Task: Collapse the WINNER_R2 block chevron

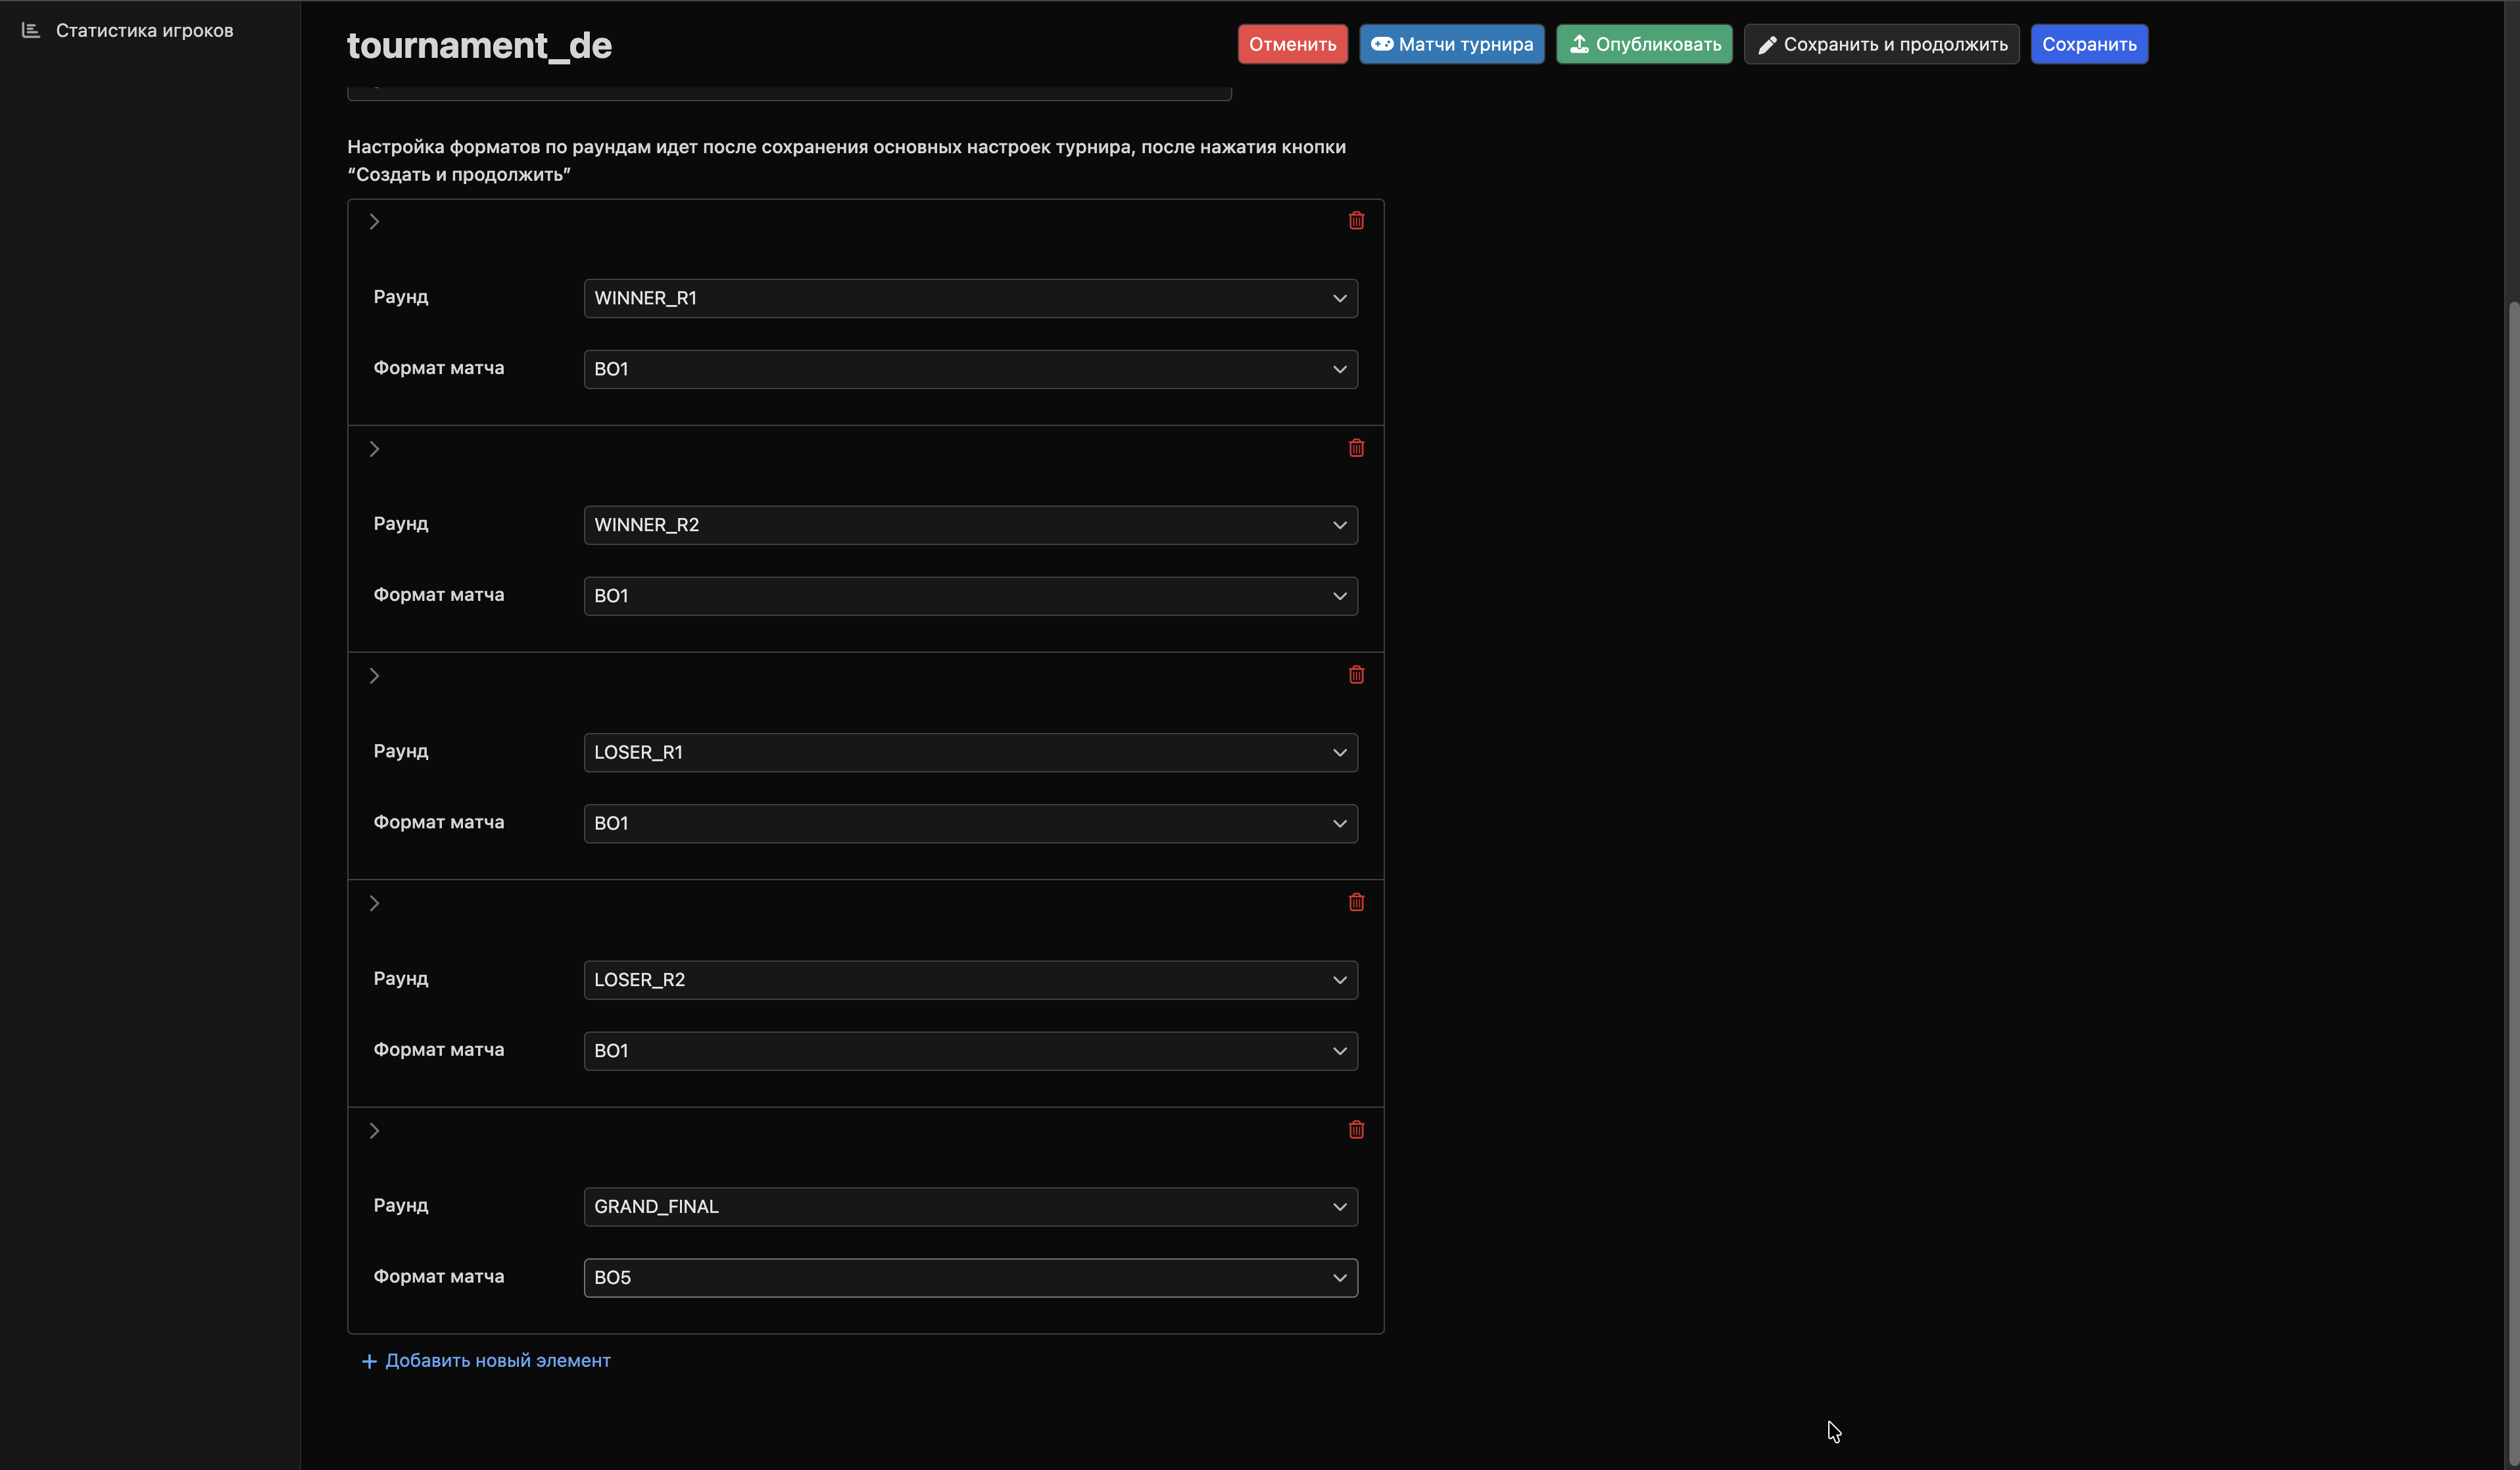Action: 374,449
